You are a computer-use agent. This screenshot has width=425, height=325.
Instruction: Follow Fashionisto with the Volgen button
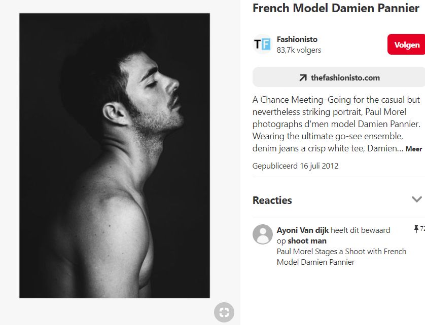(407, 45)
